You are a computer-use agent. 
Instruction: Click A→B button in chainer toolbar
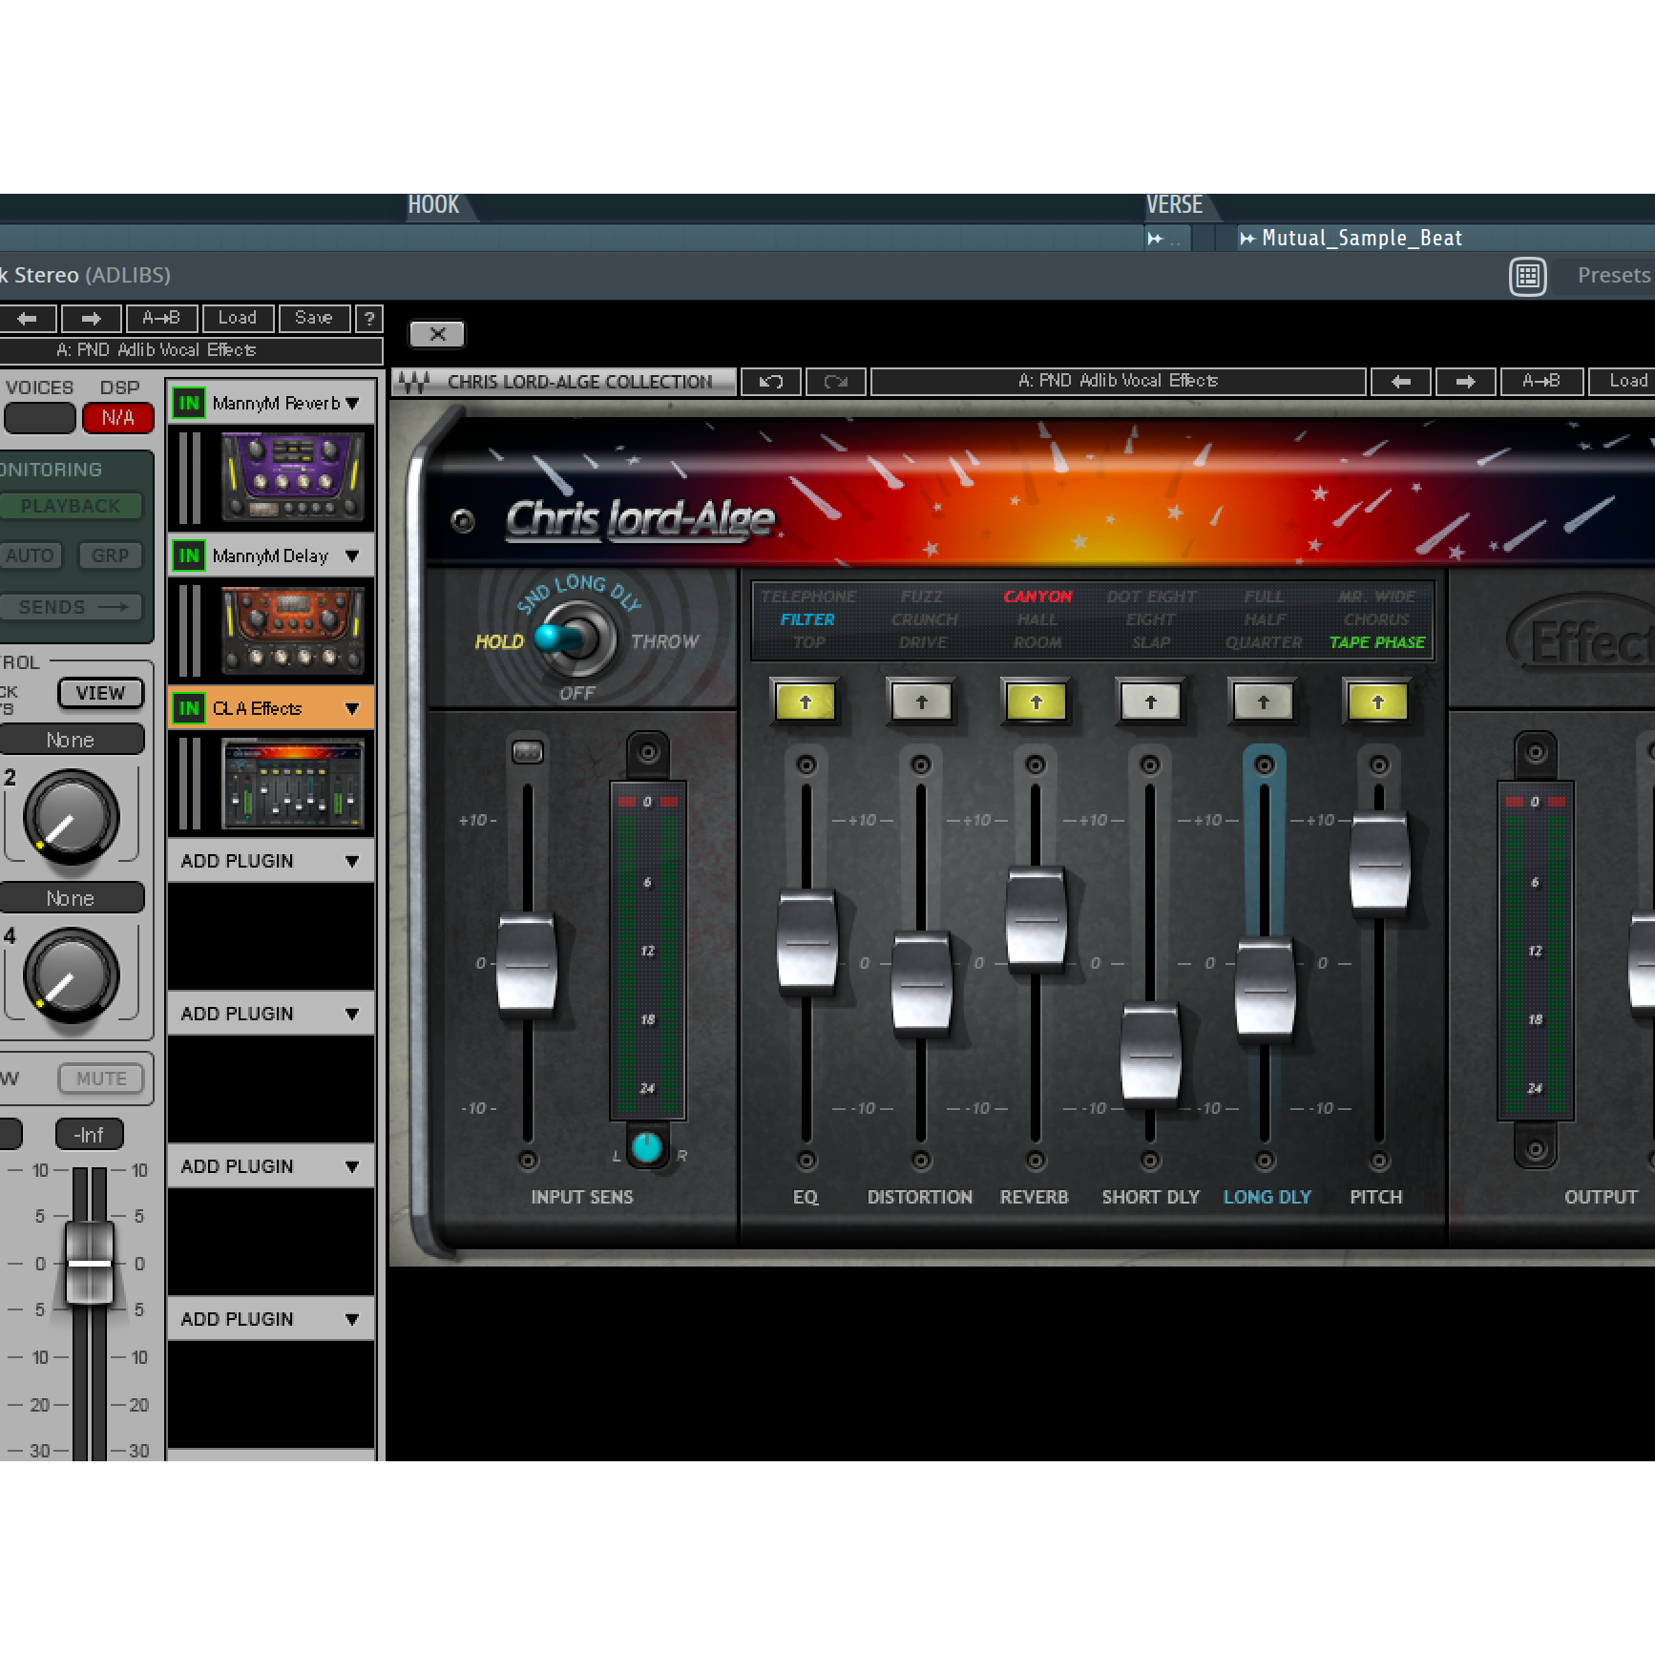(x=161, y=318)
